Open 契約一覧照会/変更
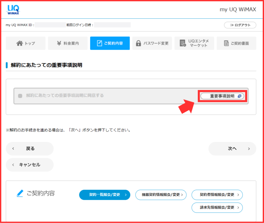 (x=105, y=195)
